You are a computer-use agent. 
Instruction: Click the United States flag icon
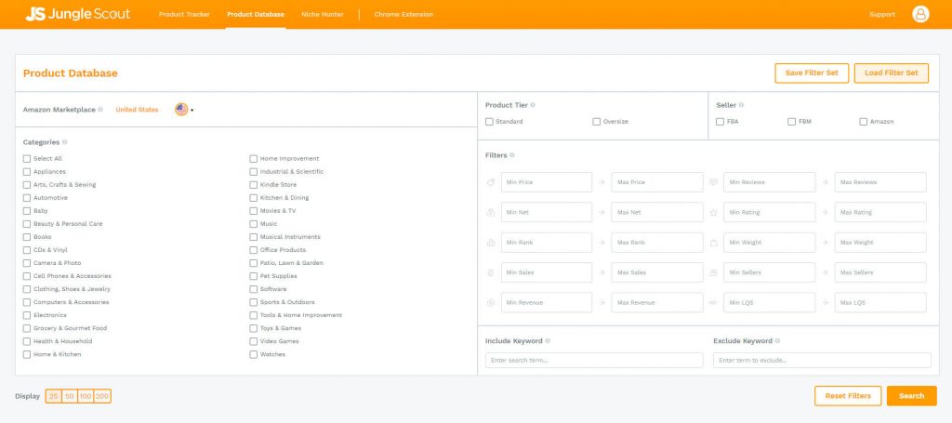point(181,110)
